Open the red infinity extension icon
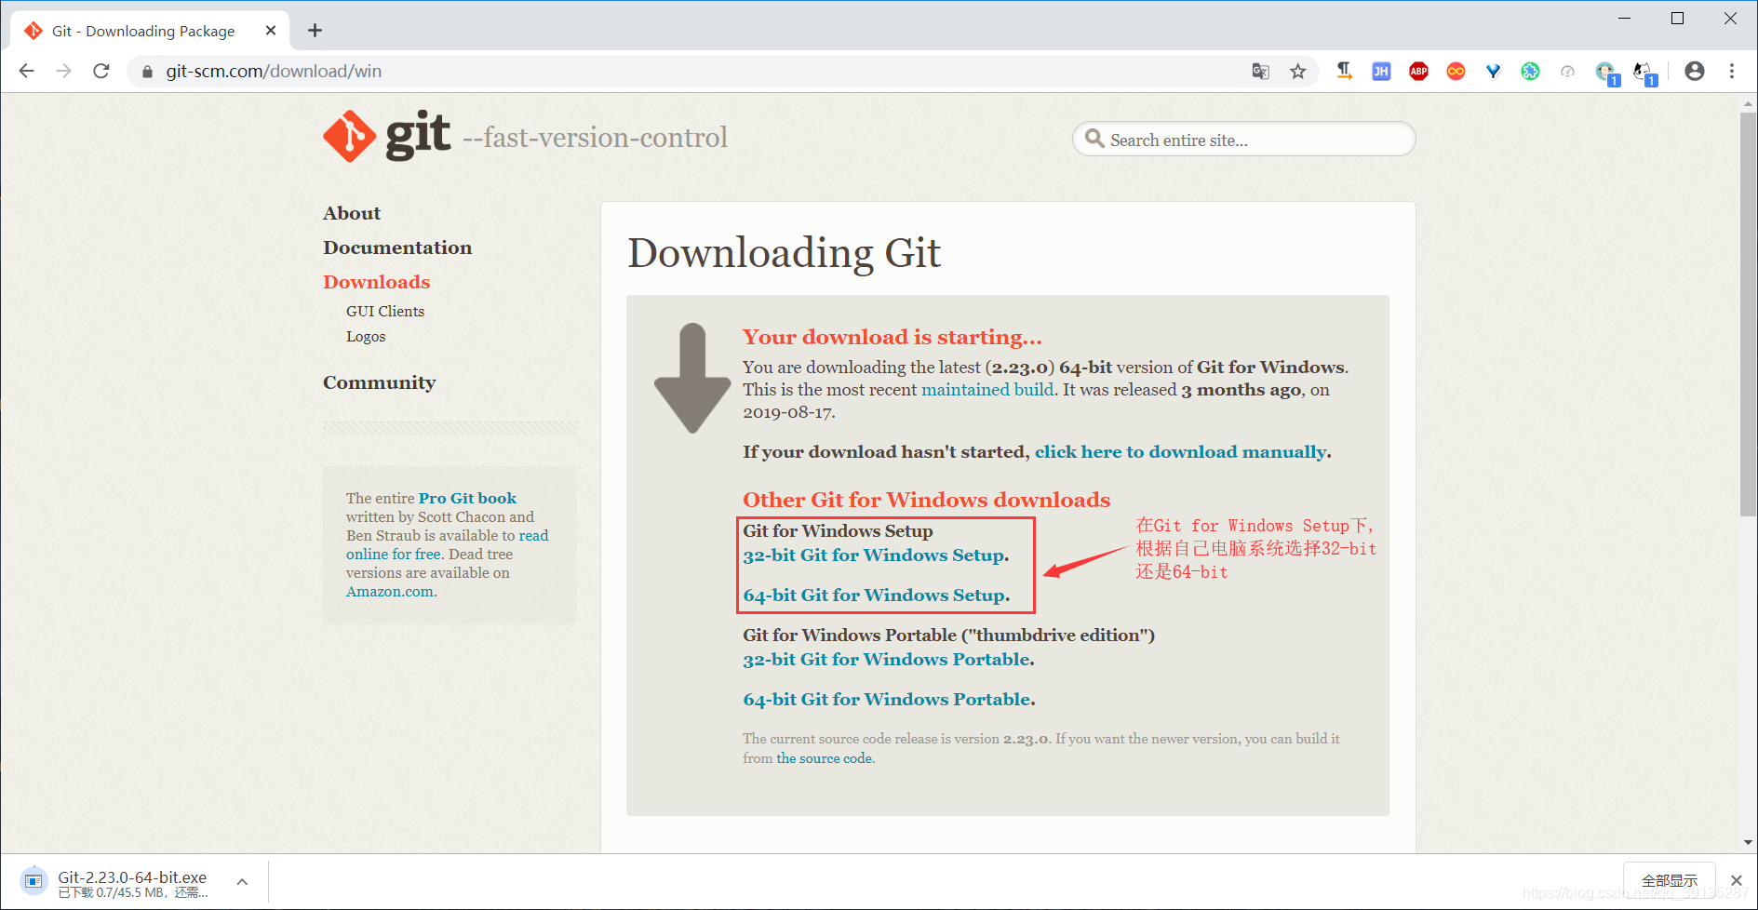The image size is (1758, 910). (1456, 71)
